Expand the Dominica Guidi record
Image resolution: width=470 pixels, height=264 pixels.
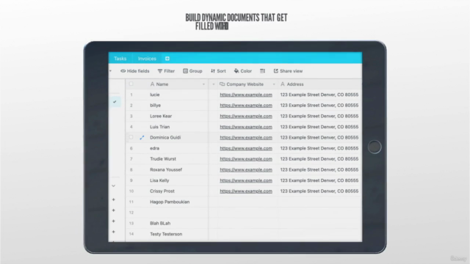pyautogui.click(x=142, y=137)
